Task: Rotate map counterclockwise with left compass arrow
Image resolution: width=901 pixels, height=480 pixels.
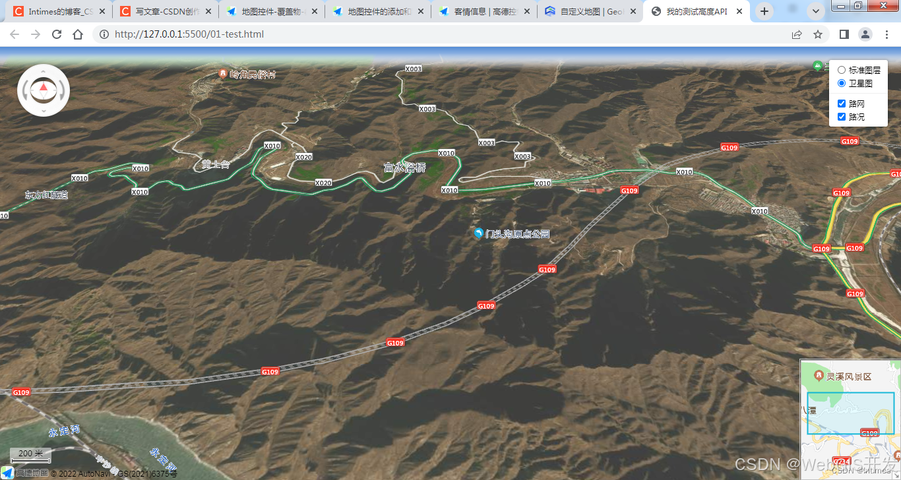Action: (26, 90)
